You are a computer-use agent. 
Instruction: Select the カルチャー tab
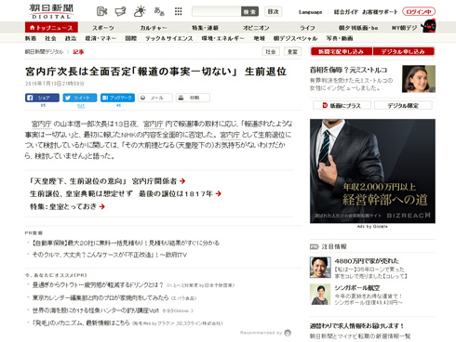(x=154, y=28)
